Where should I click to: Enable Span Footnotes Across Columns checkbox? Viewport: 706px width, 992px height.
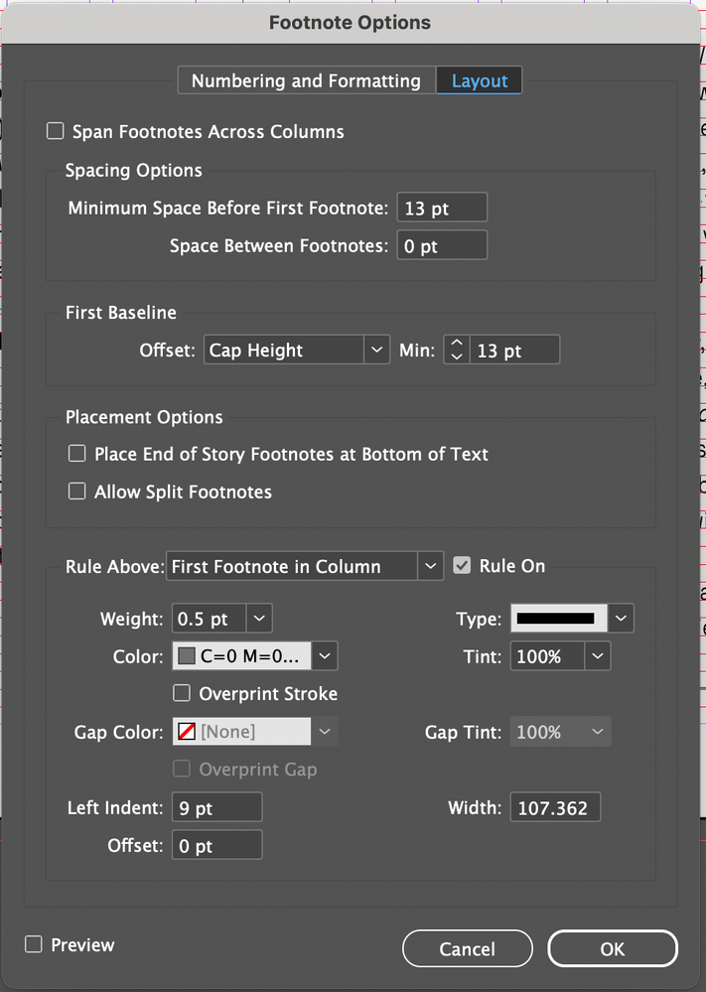click(x=56, y=131)
